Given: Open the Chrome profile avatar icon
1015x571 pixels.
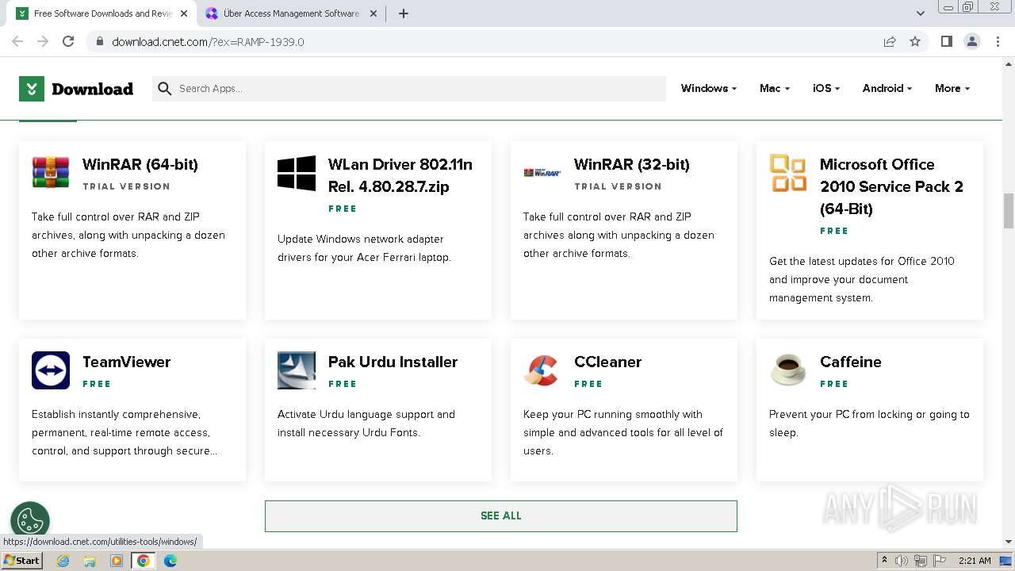Looking at the screenshot, I should click(972, 41).
